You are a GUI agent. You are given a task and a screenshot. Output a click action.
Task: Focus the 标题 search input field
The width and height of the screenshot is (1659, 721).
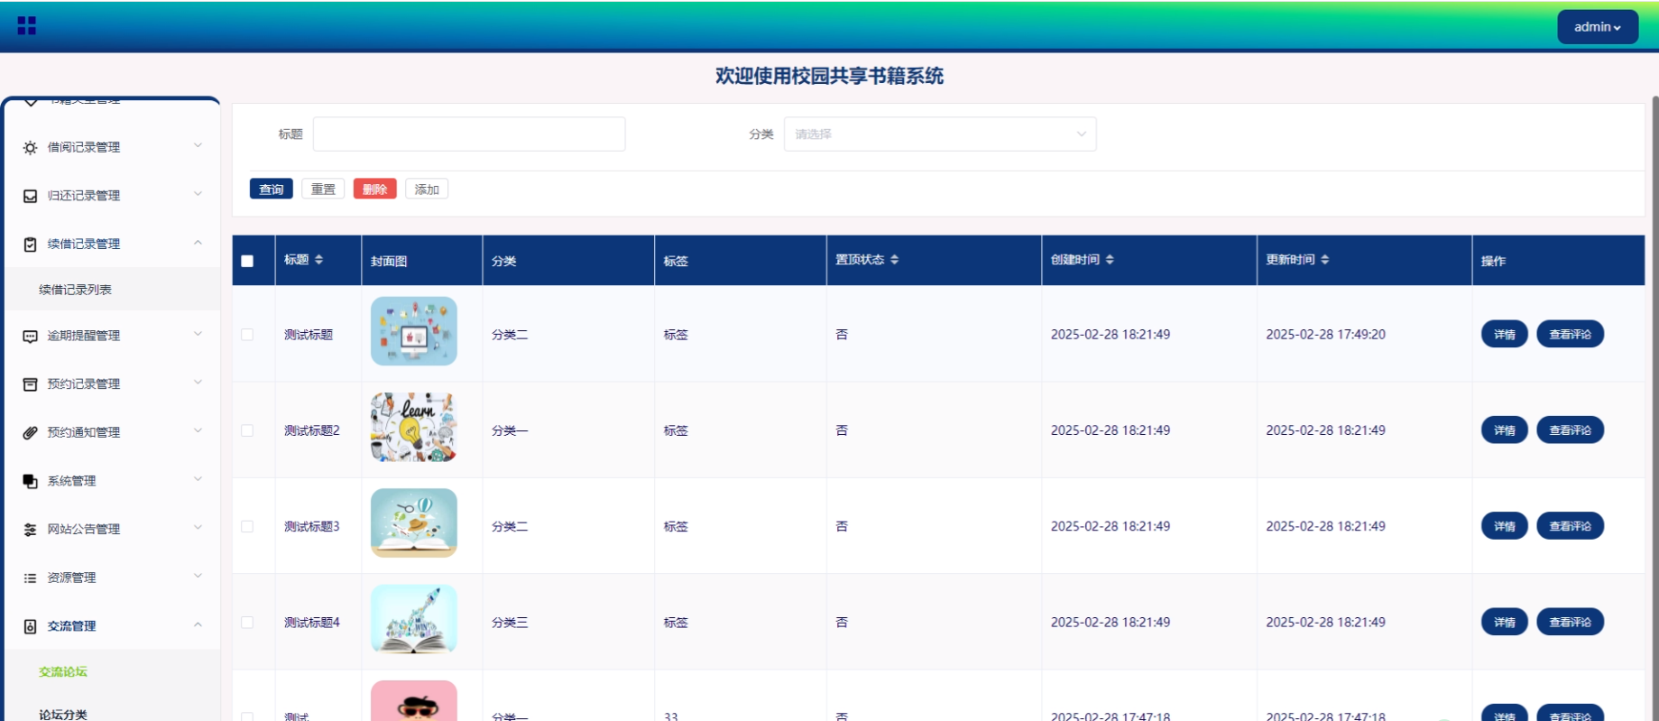click(x=469, y=134)
